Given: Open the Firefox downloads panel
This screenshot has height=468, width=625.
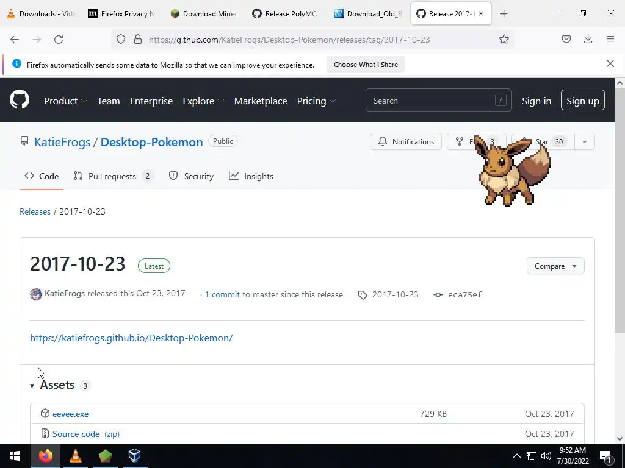Looking at the screenshot, I should 588,39.
